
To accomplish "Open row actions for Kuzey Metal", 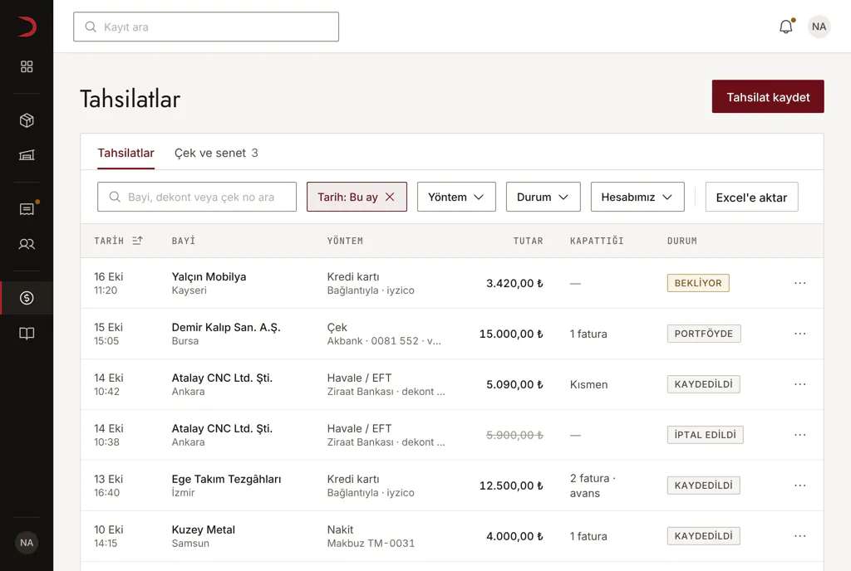I will tap(800, 536).
